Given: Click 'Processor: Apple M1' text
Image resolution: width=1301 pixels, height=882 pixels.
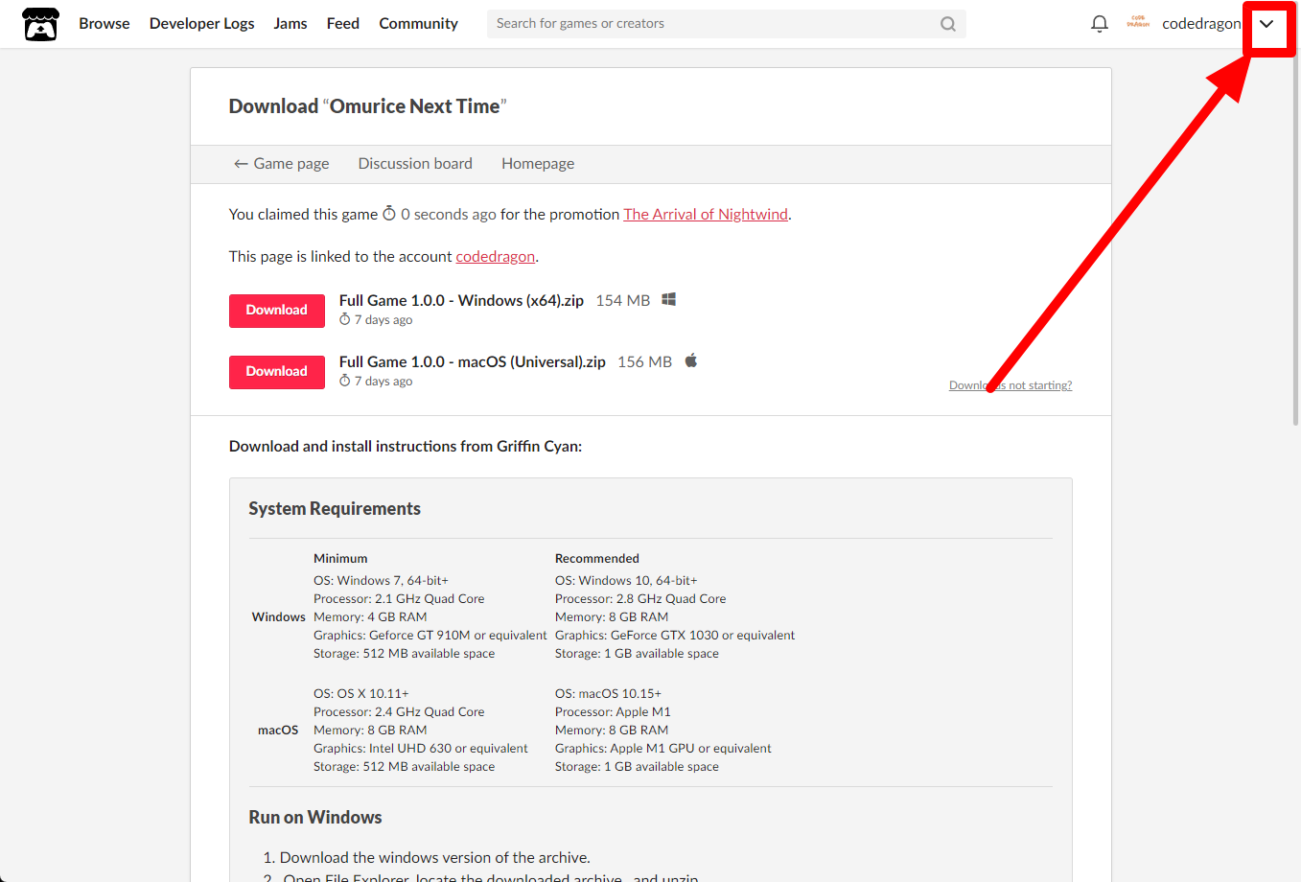Looking at the screenshot, I should tap(613, 711).
